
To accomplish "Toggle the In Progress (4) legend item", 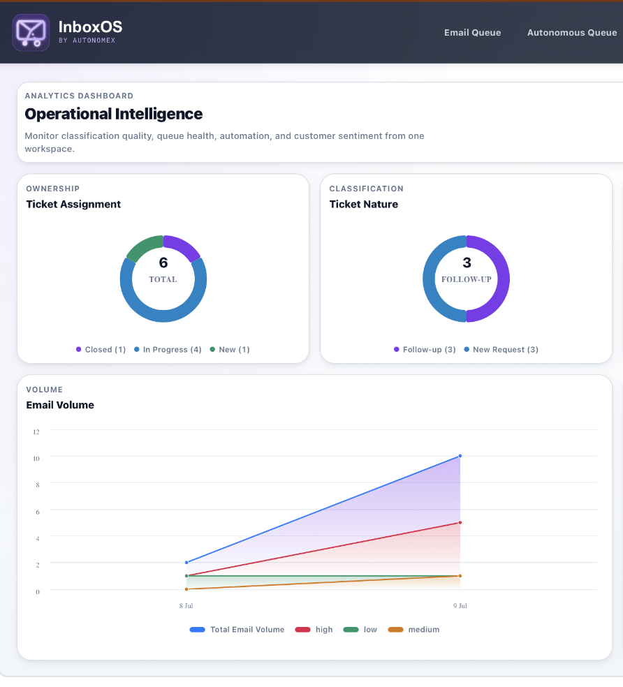I will tap(168, 350).
